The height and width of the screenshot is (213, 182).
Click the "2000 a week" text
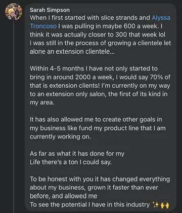(x=91, y=77)
